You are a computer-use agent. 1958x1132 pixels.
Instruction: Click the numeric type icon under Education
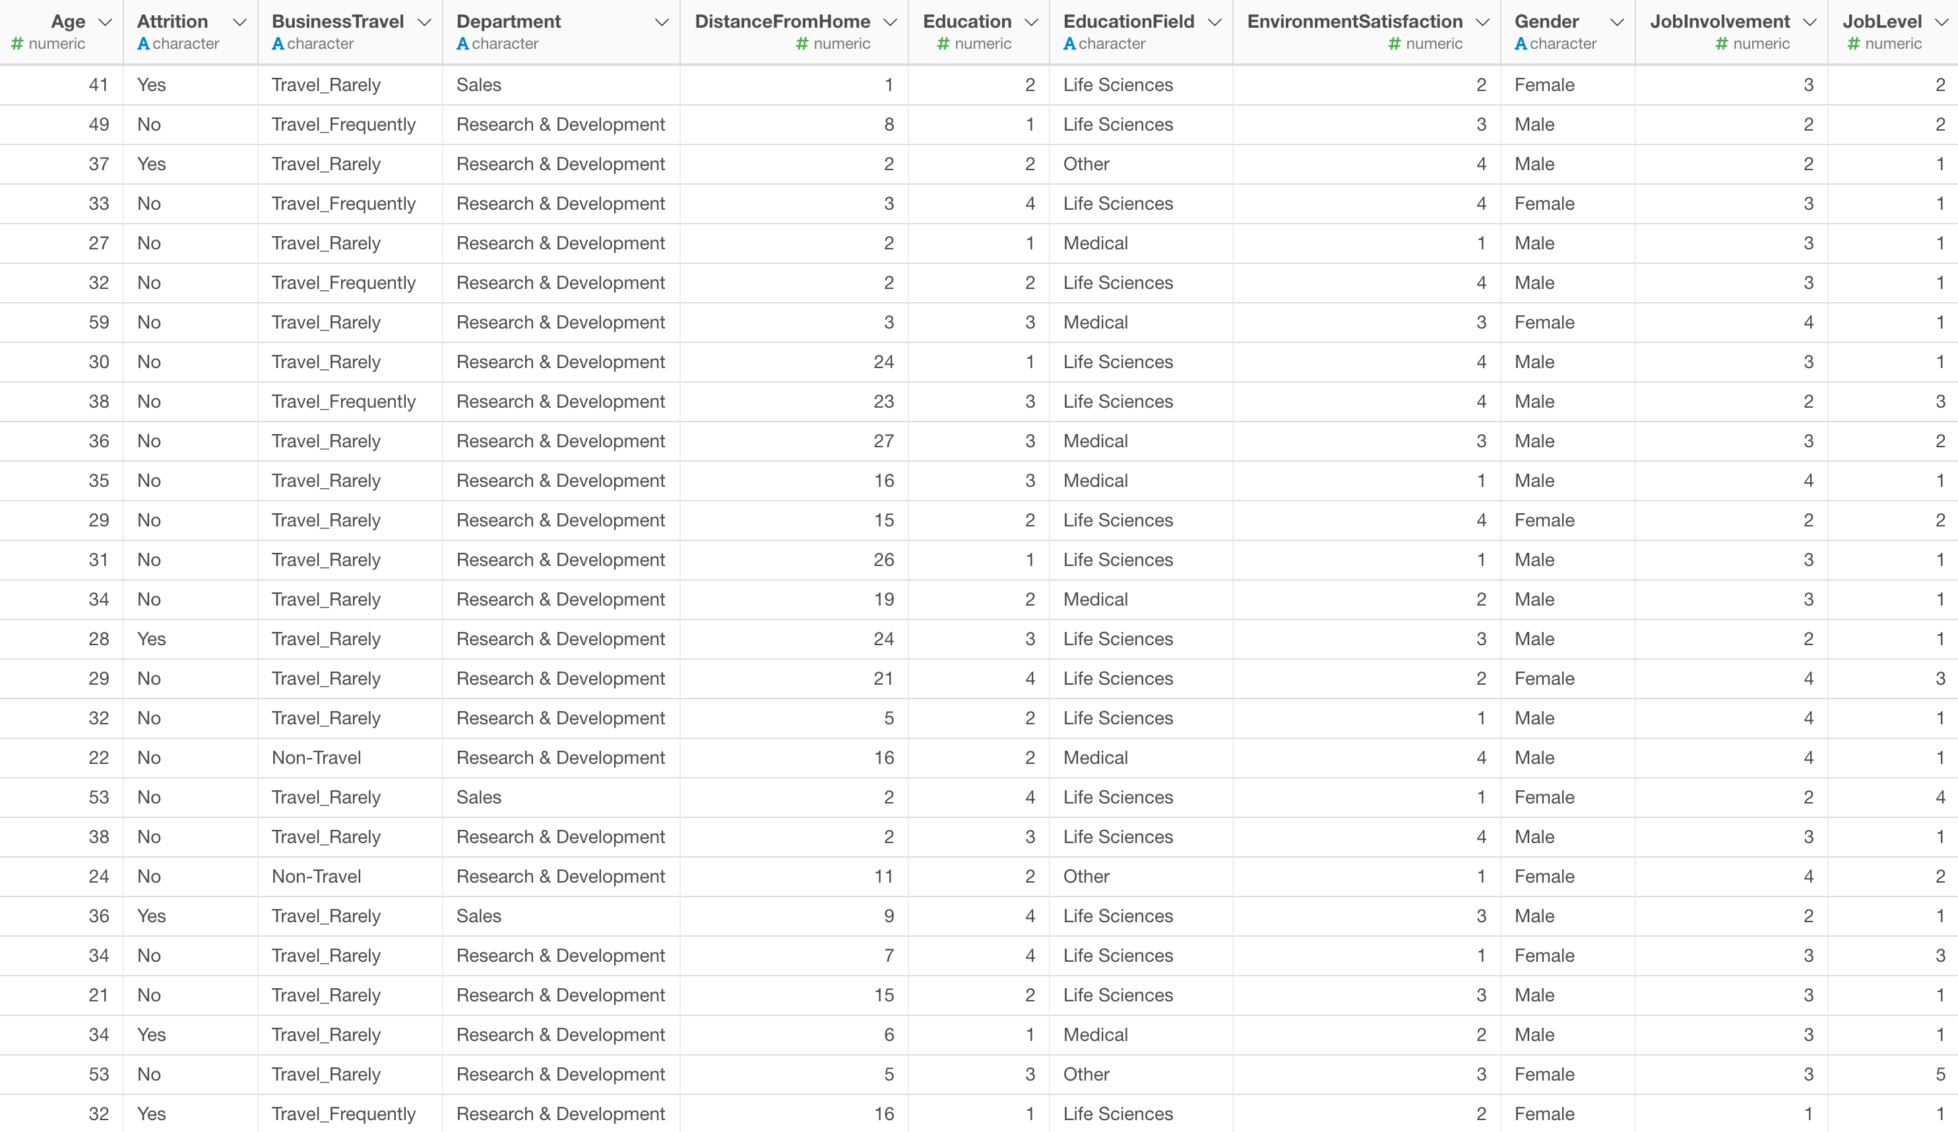click(943, 44)
